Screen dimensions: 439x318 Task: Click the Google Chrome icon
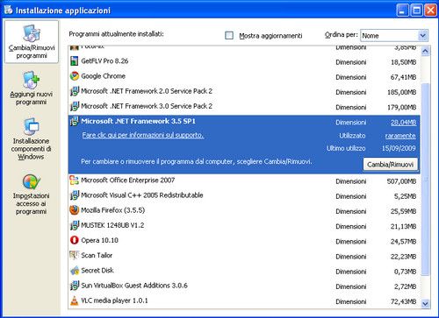pyautogui.click(x=75, y=76)
